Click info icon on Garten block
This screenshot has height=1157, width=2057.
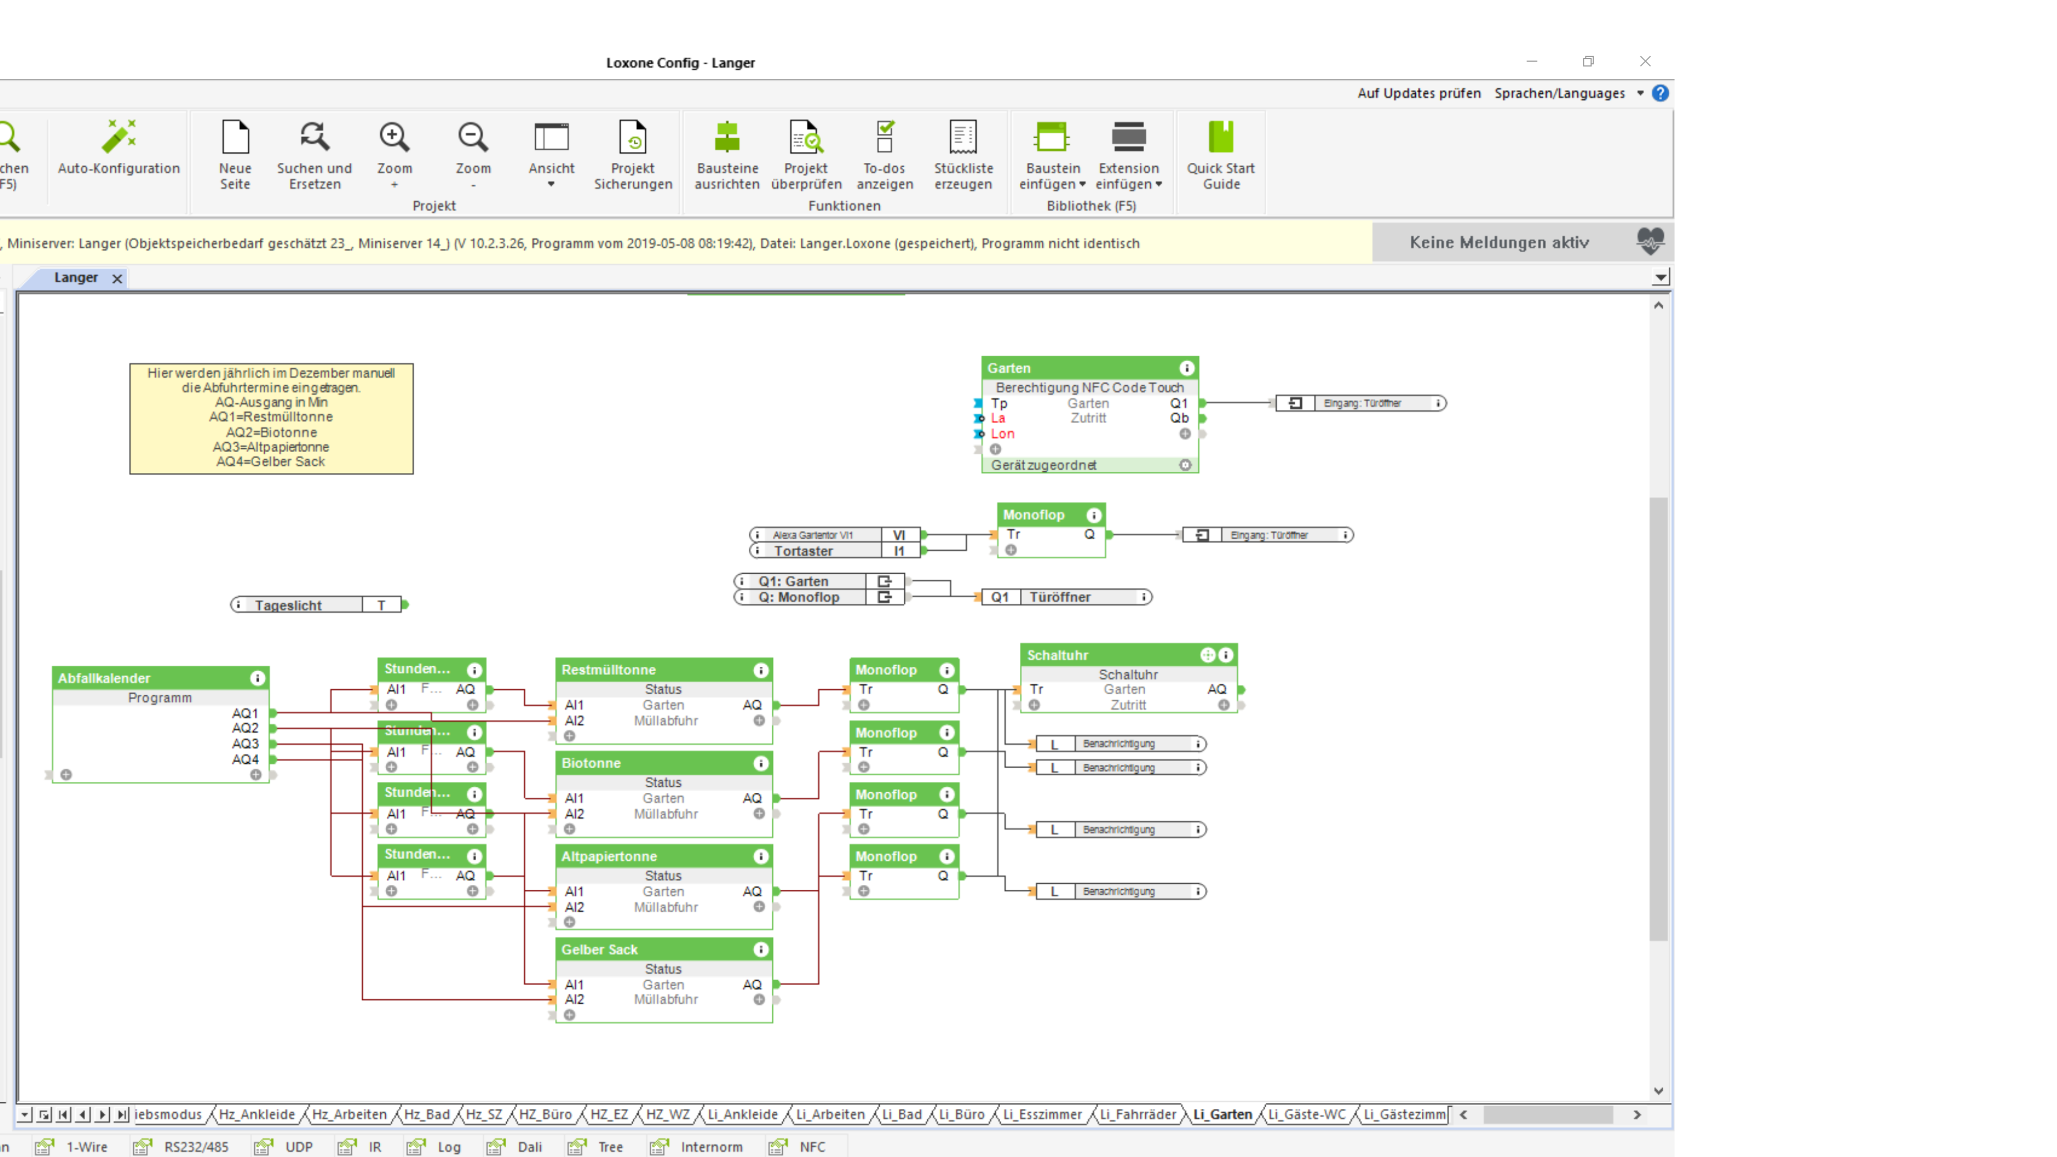point(1187,368)
